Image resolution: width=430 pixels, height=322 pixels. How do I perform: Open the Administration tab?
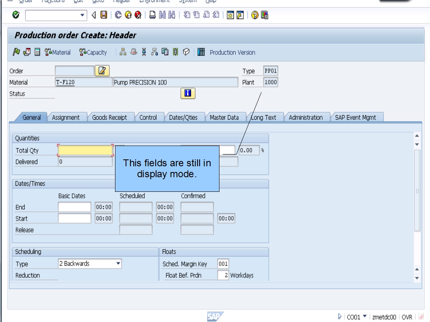point(306,117)
